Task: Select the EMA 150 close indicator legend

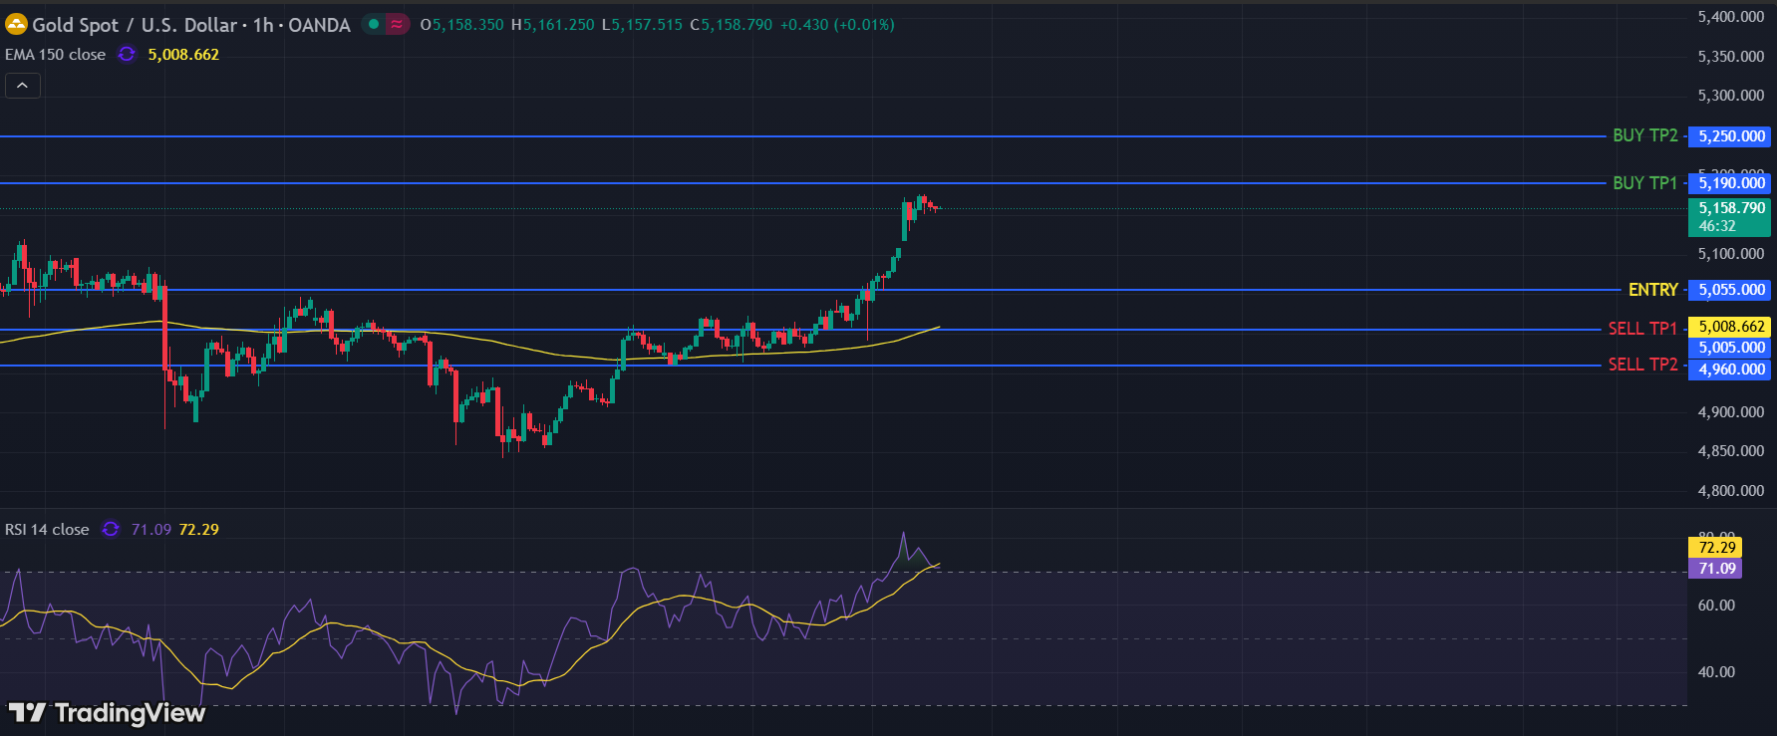Action: [x=56, y=55]
